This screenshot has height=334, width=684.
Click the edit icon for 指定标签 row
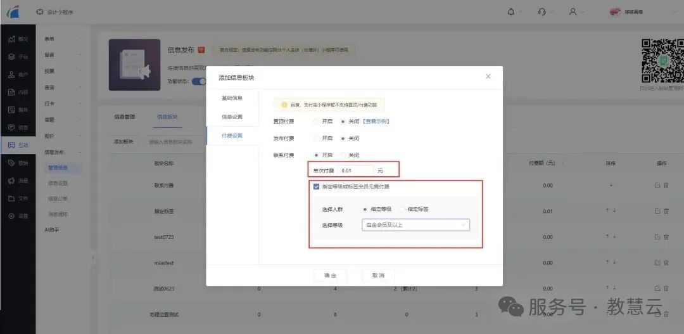pos(657,210)
